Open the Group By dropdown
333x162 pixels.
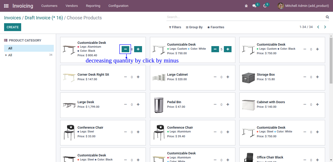tap(194, 27)
